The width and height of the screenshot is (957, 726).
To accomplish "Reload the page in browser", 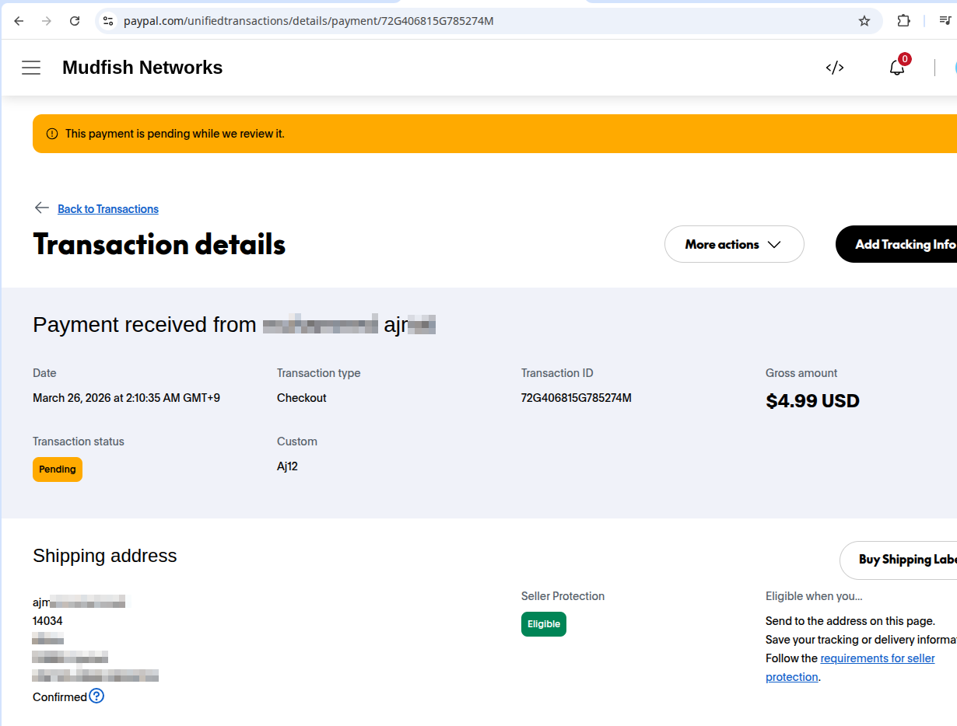I will point(75,21).
